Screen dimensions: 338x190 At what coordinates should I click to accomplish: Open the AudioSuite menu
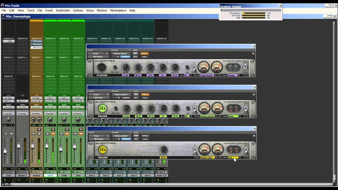(x=63, y=11)
